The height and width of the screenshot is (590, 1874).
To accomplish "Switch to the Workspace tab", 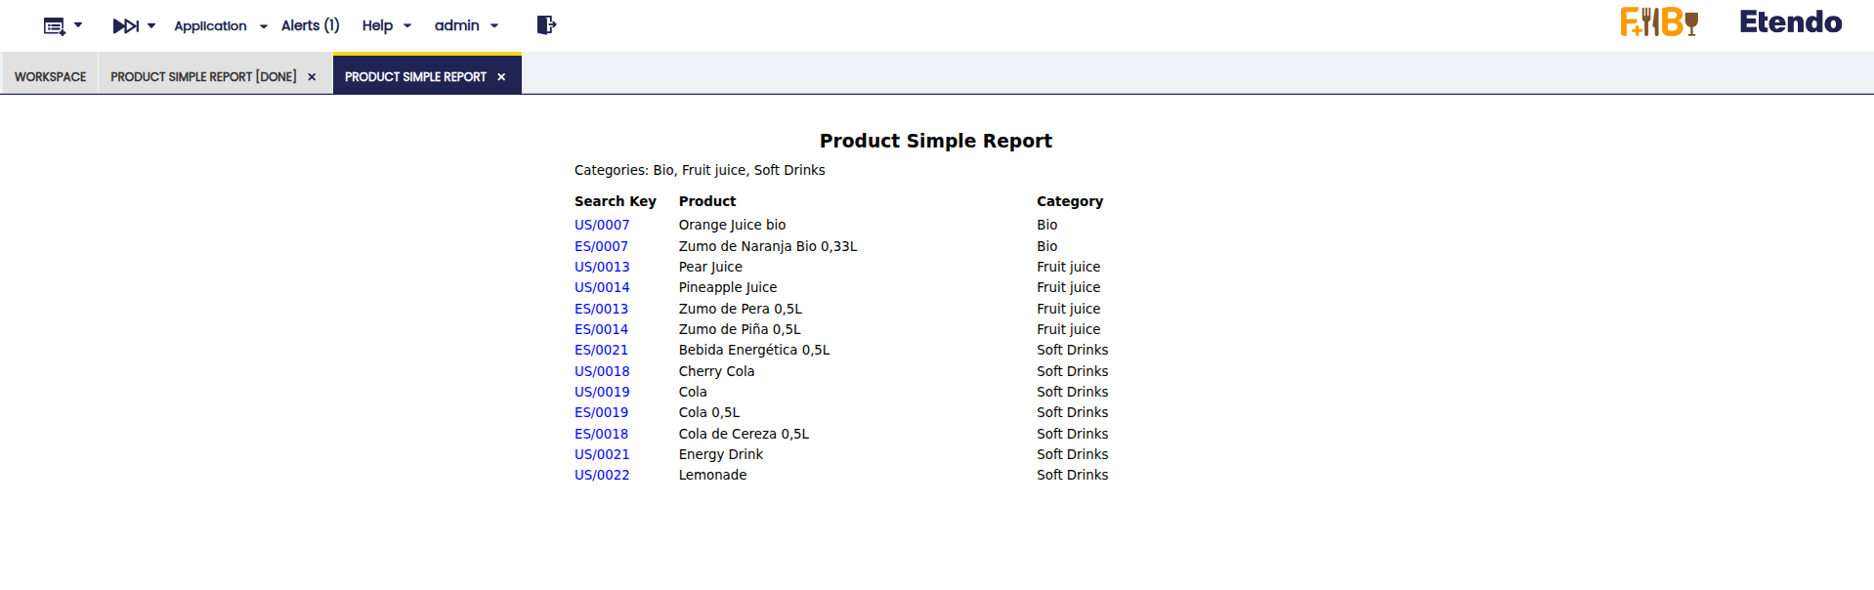I will pos(50,77).
